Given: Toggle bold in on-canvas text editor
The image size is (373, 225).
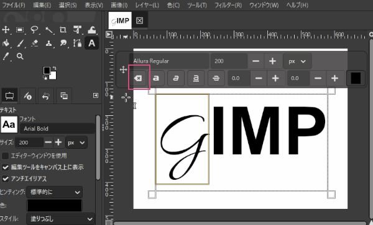Looking at the screenshot, I should tap(156, 78).
